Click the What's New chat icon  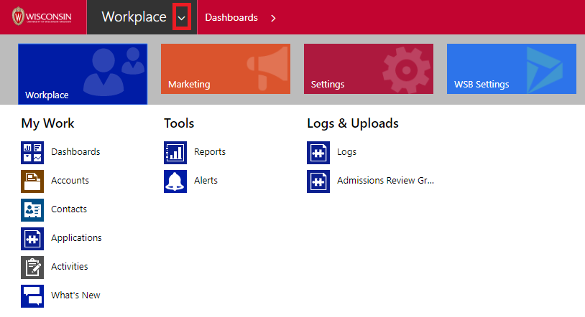click(32, 295)
